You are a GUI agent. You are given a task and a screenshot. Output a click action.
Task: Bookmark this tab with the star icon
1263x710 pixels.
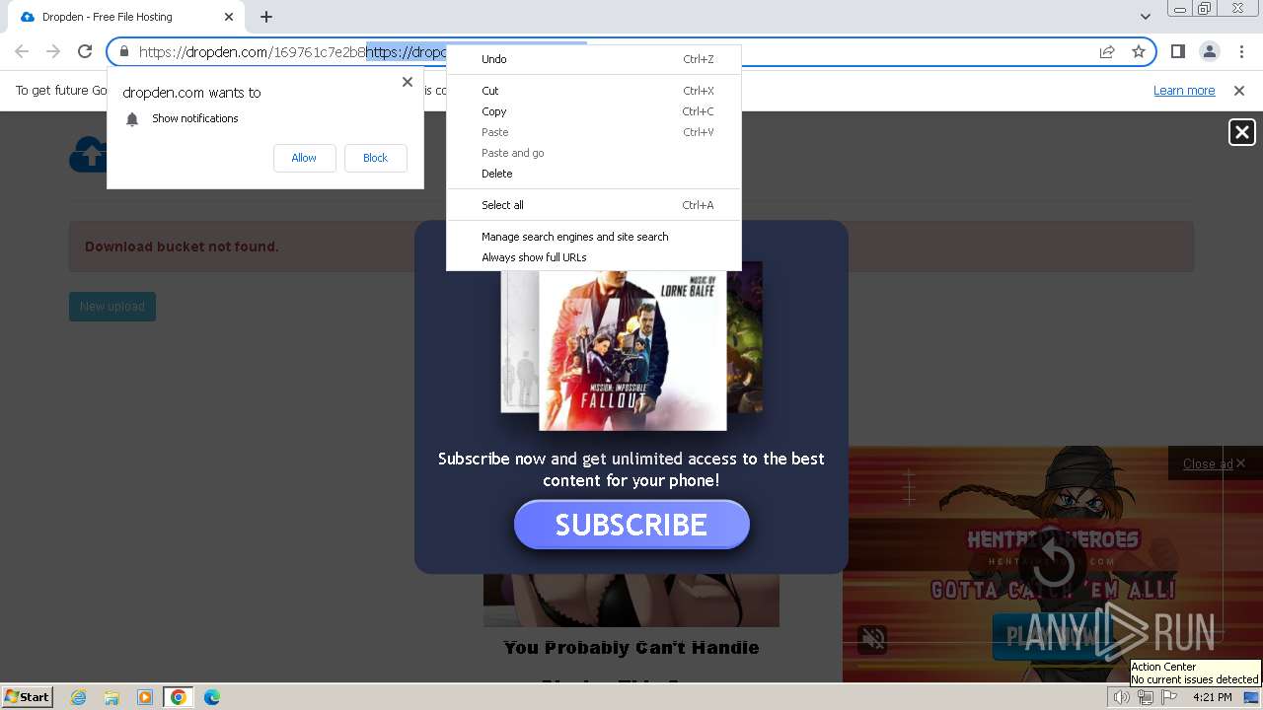pos(1139,52)
